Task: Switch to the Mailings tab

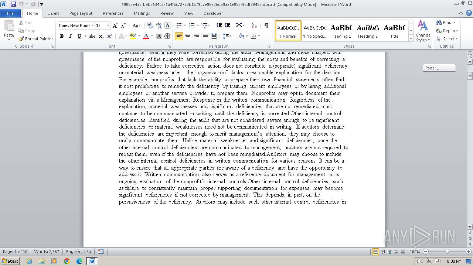Action: (x=142, y=13)
